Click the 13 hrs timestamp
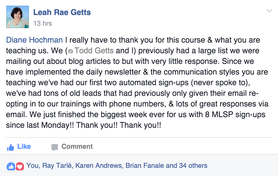278x176 pixels. tap(43, 23)
